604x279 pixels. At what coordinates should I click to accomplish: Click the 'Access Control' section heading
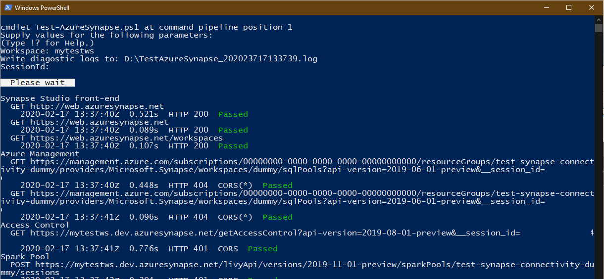click(x=35, y=225)
